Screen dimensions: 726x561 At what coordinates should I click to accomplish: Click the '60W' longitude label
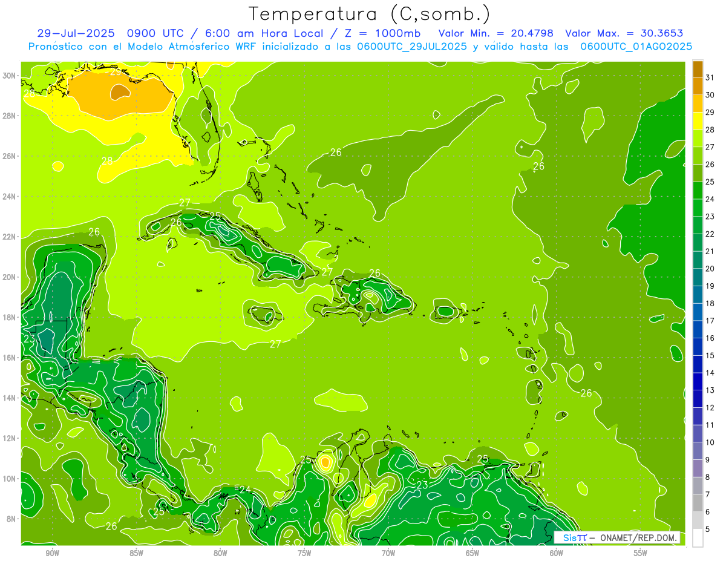557,553
